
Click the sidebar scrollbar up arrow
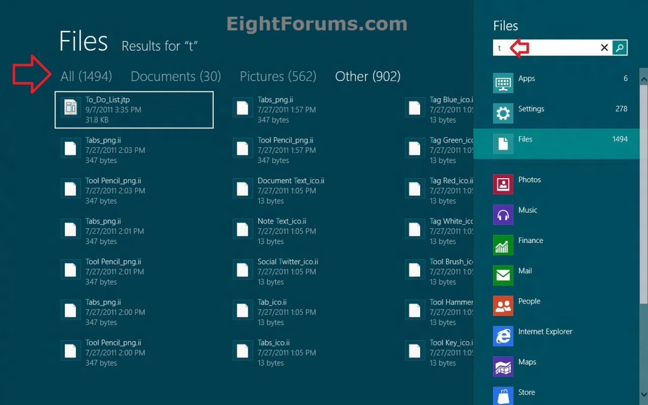coord(644,79)
